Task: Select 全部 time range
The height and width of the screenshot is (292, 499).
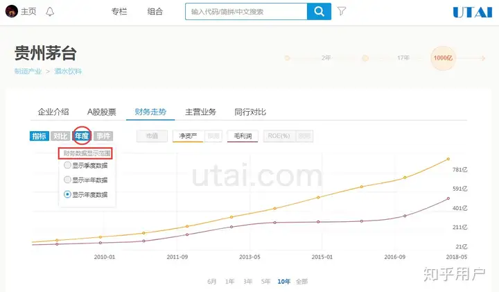Action: tap(301, 282)
